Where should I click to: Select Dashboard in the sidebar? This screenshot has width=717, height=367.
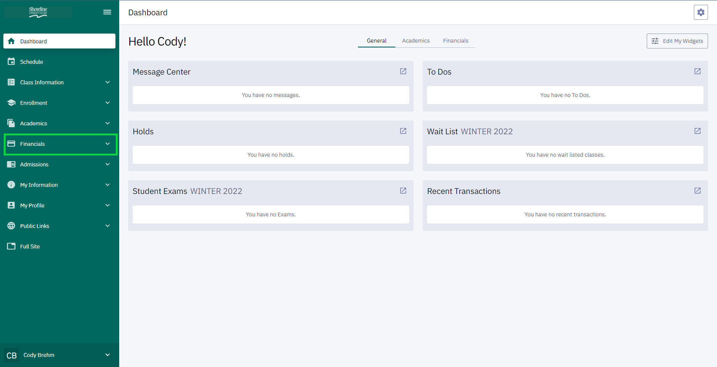[x=59, y=41]
